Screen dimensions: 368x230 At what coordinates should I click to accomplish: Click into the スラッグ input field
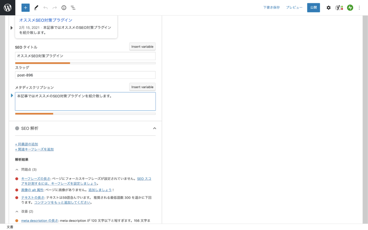[85, 75]
